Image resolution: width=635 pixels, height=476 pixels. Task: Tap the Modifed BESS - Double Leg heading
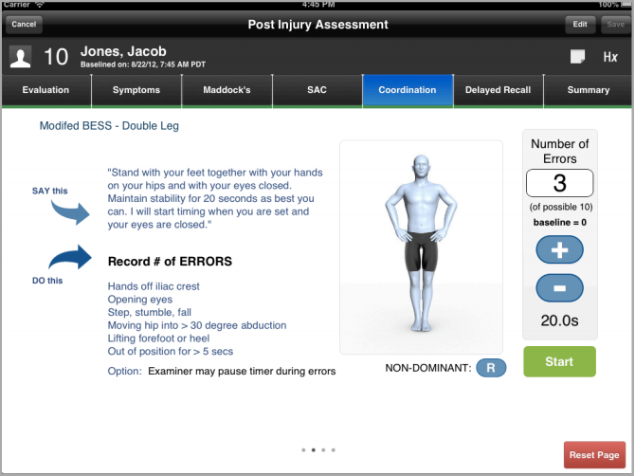(109, 126)
